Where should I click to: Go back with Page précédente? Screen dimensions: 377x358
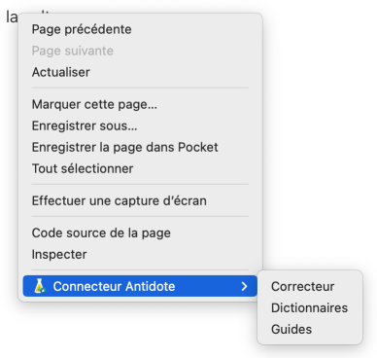[x=82, y=29]
